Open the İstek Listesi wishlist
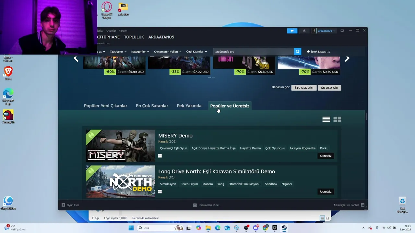This screenshot has width=415, height=233. [318, 51]
